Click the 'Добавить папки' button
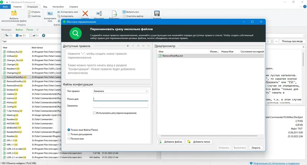307x165 pixels. (199, 142)
